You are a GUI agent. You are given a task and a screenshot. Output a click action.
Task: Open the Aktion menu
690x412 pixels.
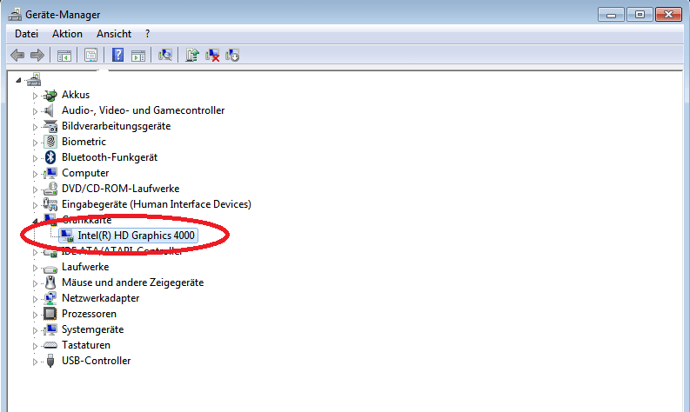(67, 34)
